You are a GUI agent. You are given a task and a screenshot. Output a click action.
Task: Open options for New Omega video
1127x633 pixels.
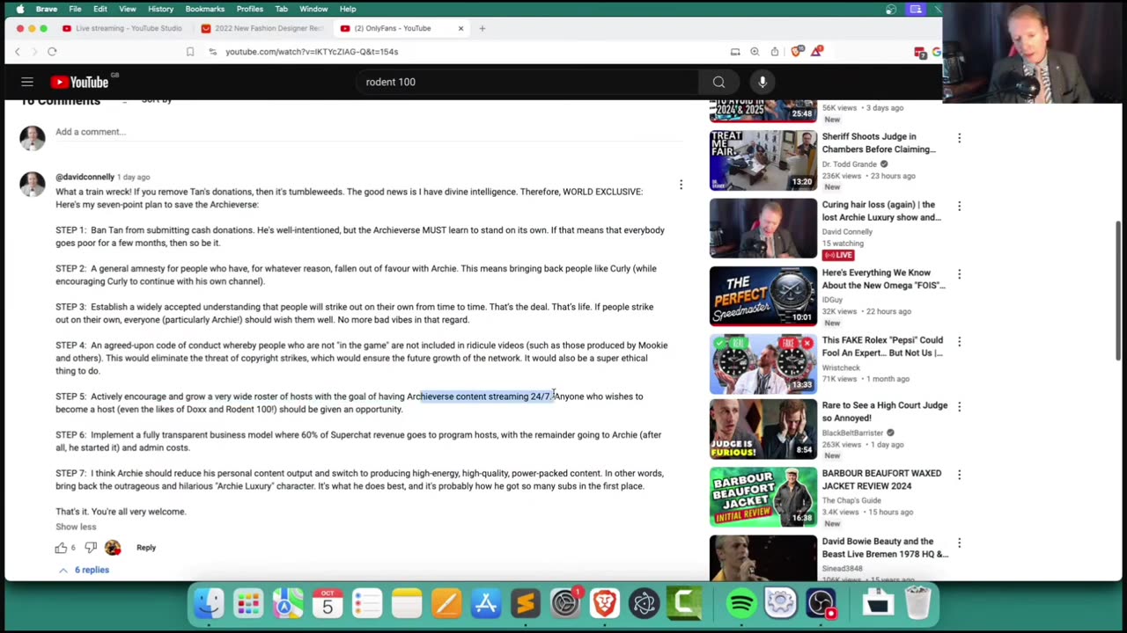(959, 274)
